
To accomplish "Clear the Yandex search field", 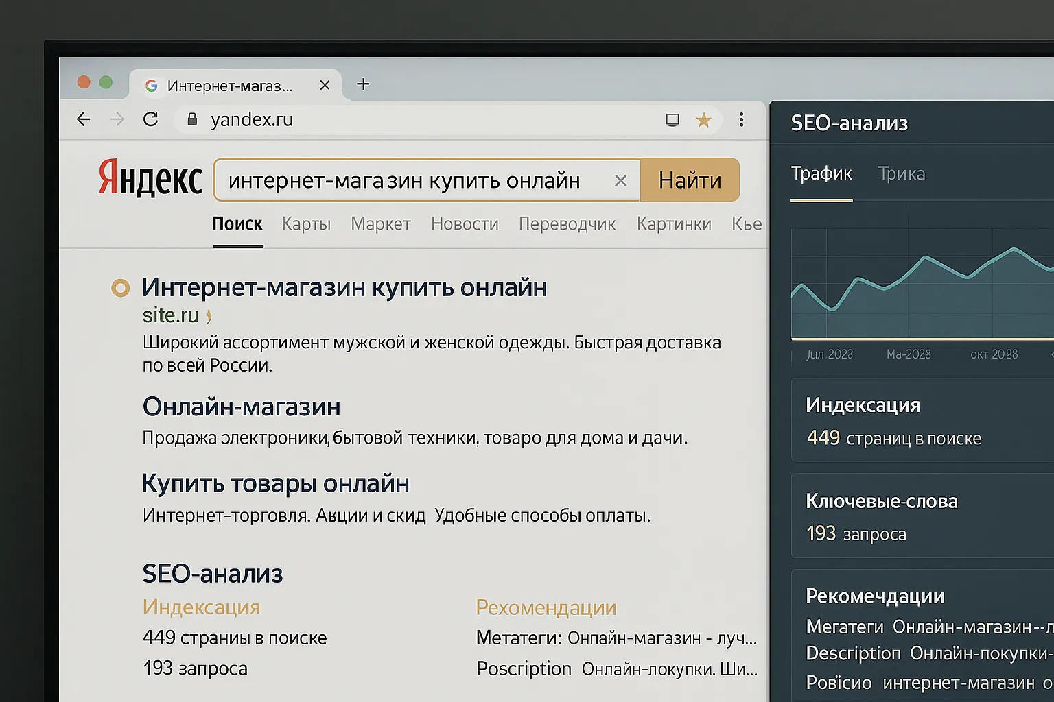I will (621, 180).
